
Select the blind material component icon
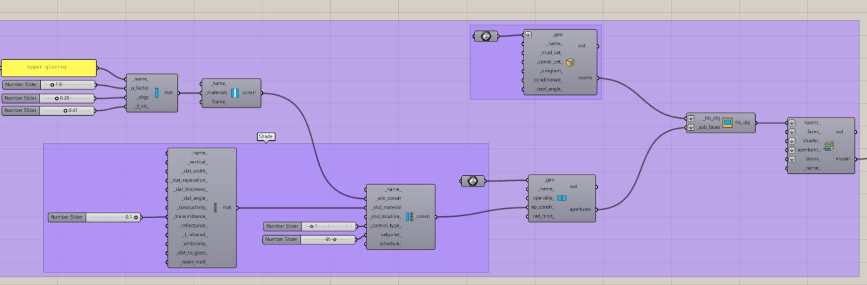(x=215, y=208)
